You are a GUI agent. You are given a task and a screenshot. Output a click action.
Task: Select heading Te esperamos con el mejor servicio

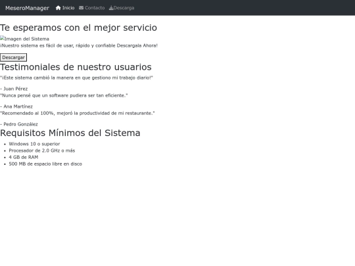[x=78, y=28]
